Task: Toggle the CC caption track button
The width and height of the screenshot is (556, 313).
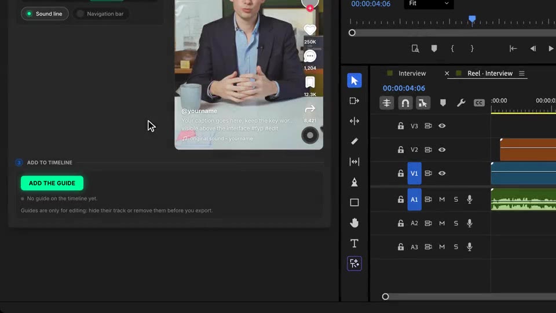Action: coord(479,103)
